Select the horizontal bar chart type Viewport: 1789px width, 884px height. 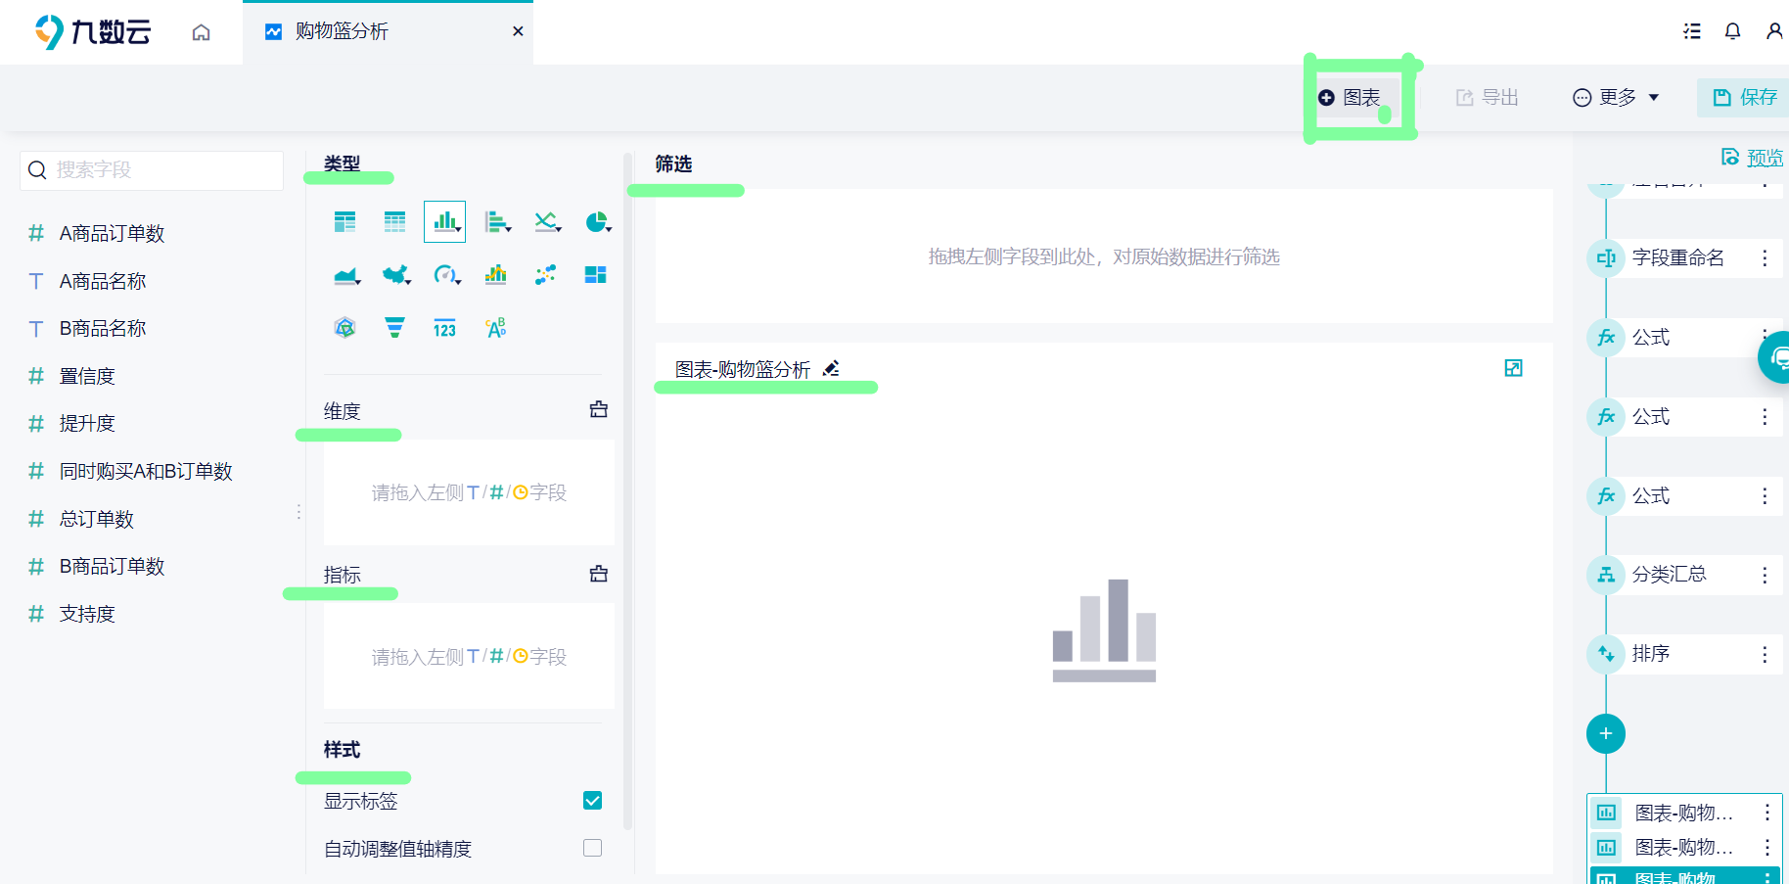click(497, 222)
